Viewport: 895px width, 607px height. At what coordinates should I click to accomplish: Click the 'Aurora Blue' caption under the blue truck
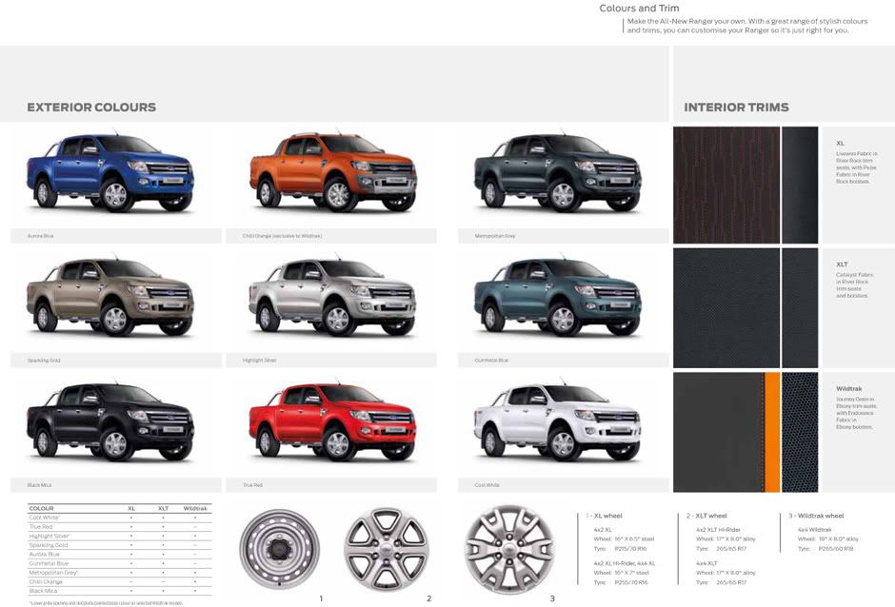(x=41, y=236)
